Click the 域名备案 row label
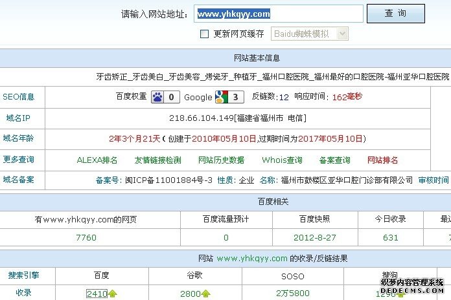Viewport: 451px width, 300px height. [x=18, y=180]
